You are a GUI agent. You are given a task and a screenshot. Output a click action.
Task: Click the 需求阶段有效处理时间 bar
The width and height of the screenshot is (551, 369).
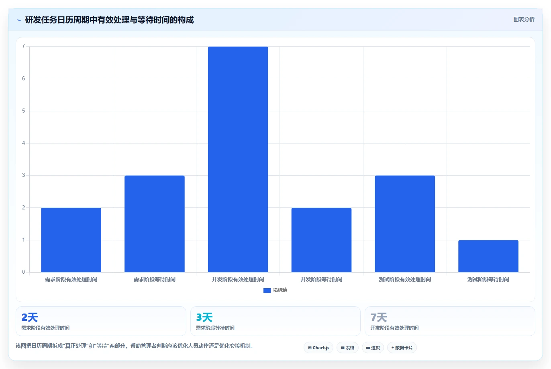coord(71,240)
